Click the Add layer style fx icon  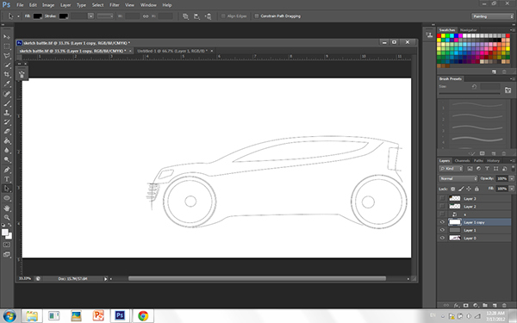(x=457, y=306)
